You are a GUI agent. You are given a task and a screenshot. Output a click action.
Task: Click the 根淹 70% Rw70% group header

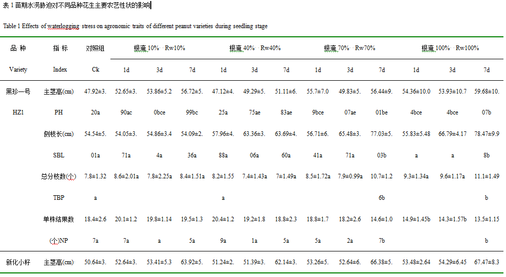click(x=350, y=48)
